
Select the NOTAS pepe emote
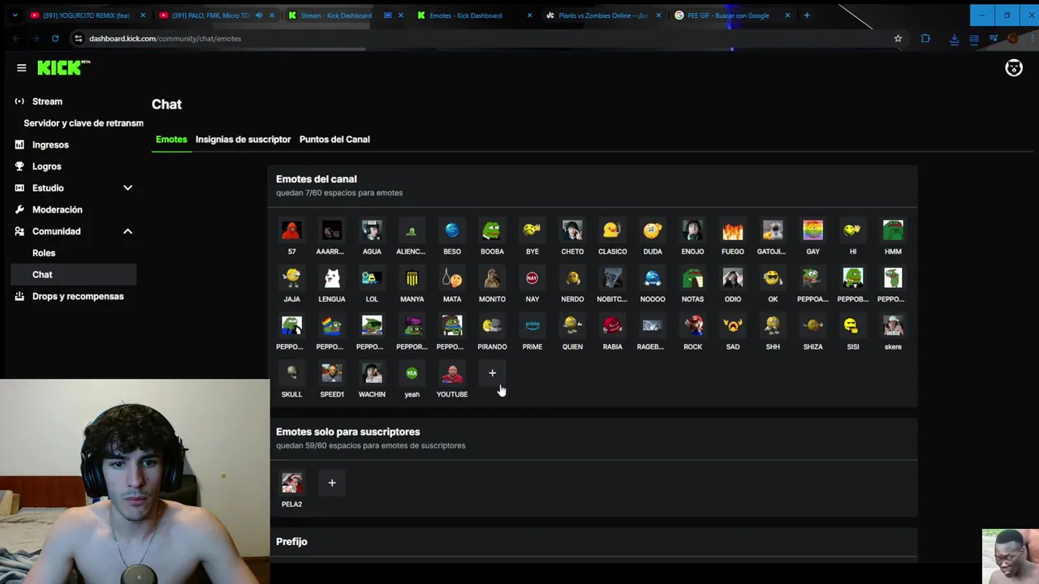692,278
